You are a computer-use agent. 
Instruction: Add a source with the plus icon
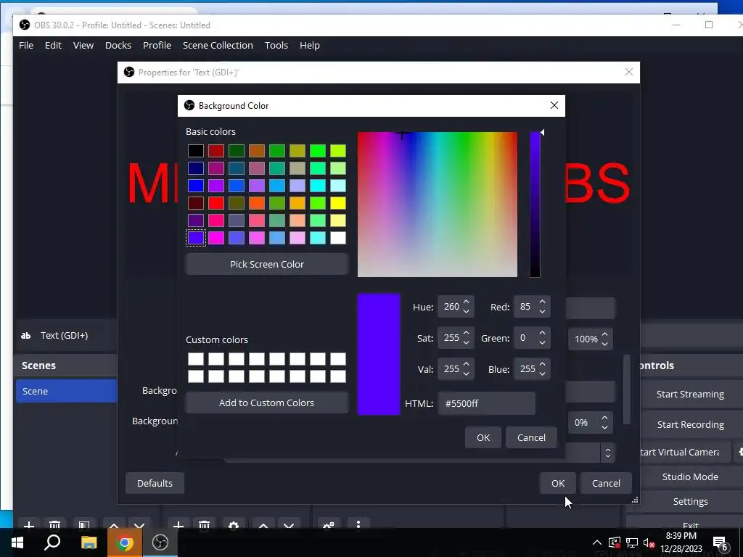click(178, 526)
